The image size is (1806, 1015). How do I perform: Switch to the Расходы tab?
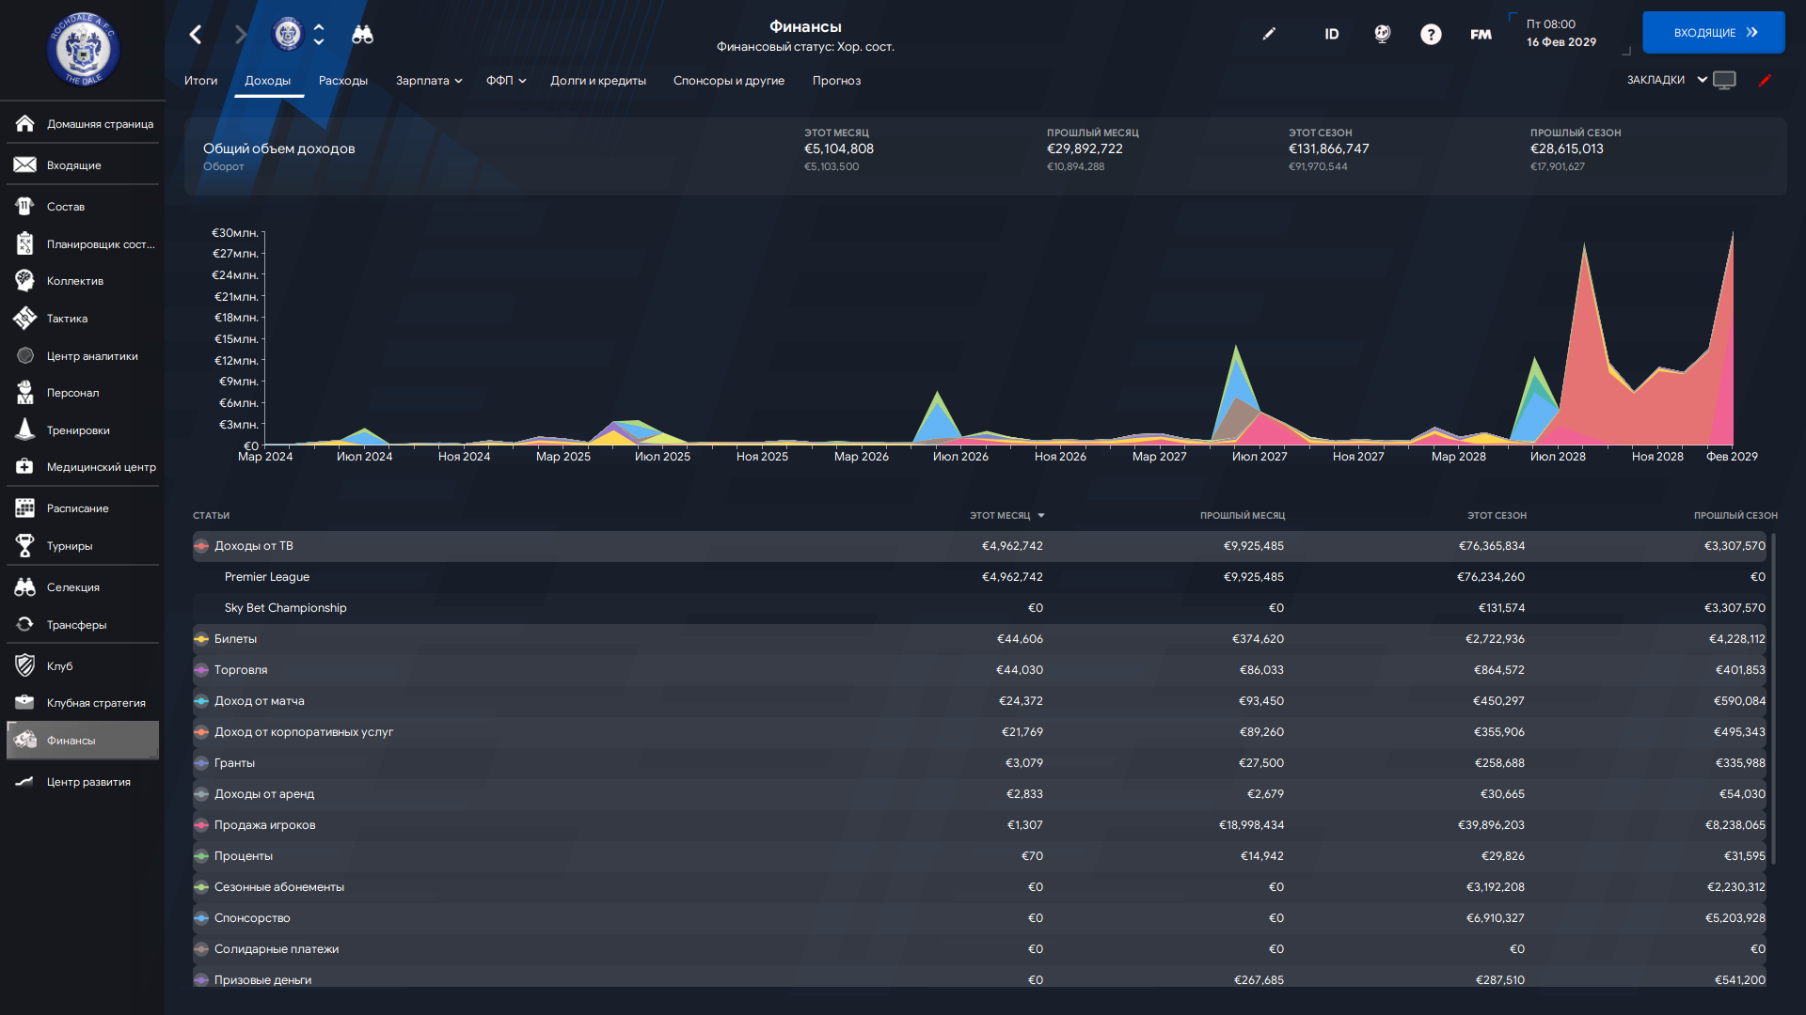(x=342, y=81)
